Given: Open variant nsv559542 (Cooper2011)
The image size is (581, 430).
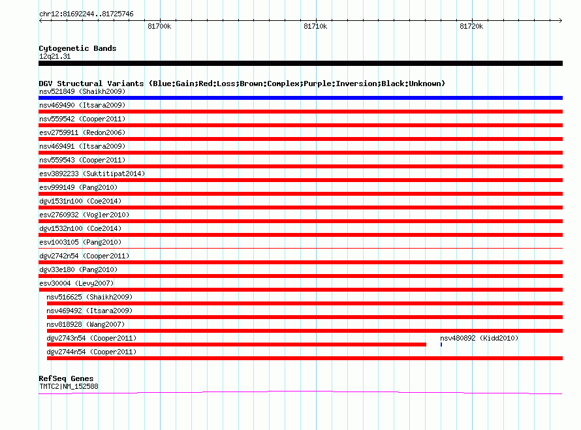Looking at the screenshot, I should [x=82, y=119].
